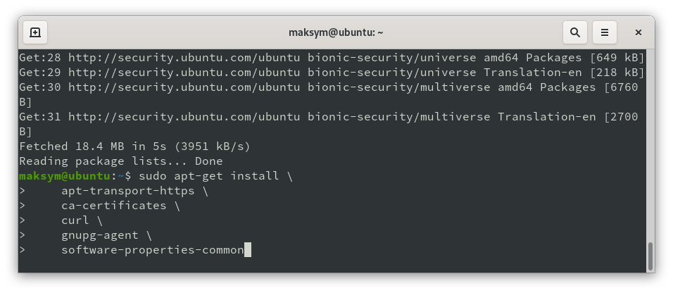Screen dimensions: 673x293
Task: Close the terminal window
Action: 639,32
